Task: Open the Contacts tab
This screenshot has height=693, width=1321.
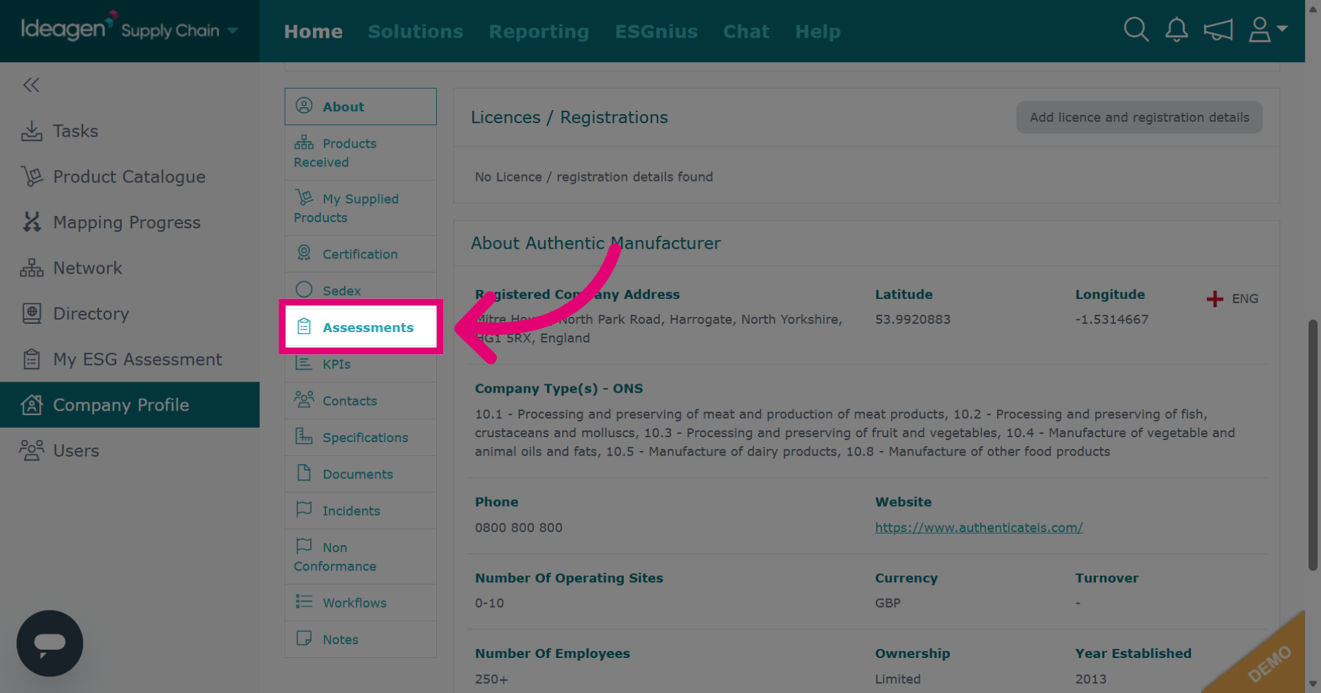Action: pos(361,401)
